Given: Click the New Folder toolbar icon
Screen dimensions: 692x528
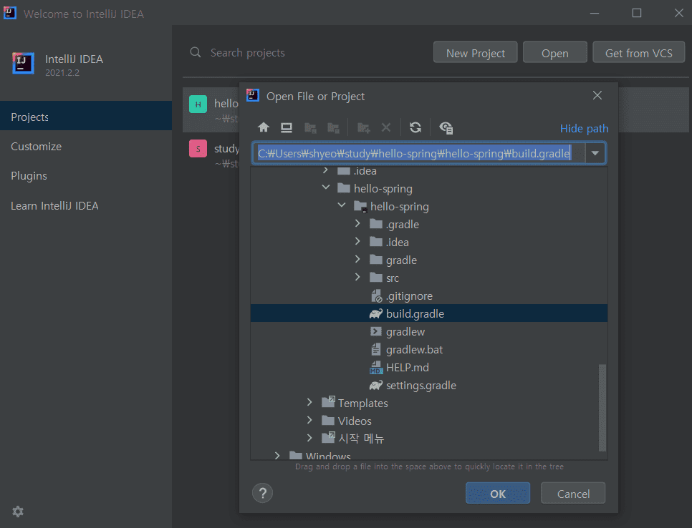Looking at the screenshot, I should (x=364, y=128).
